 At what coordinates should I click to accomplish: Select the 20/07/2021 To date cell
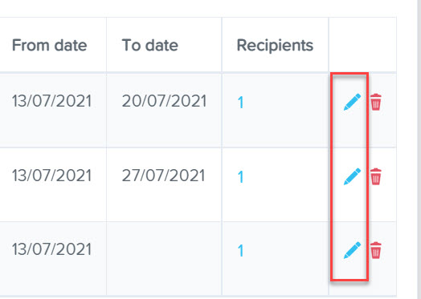164,110
